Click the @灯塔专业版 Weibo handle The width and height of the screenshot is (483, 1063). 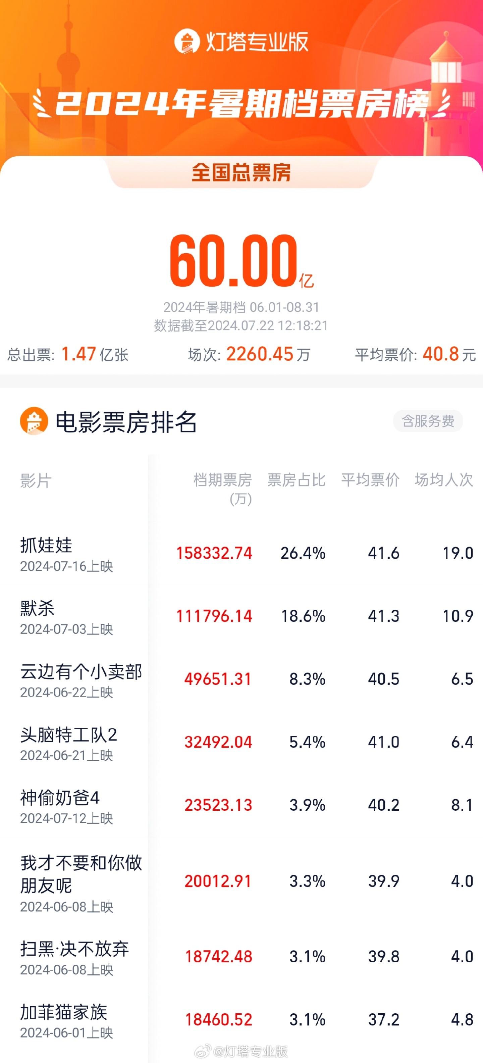click(250, 1051)
